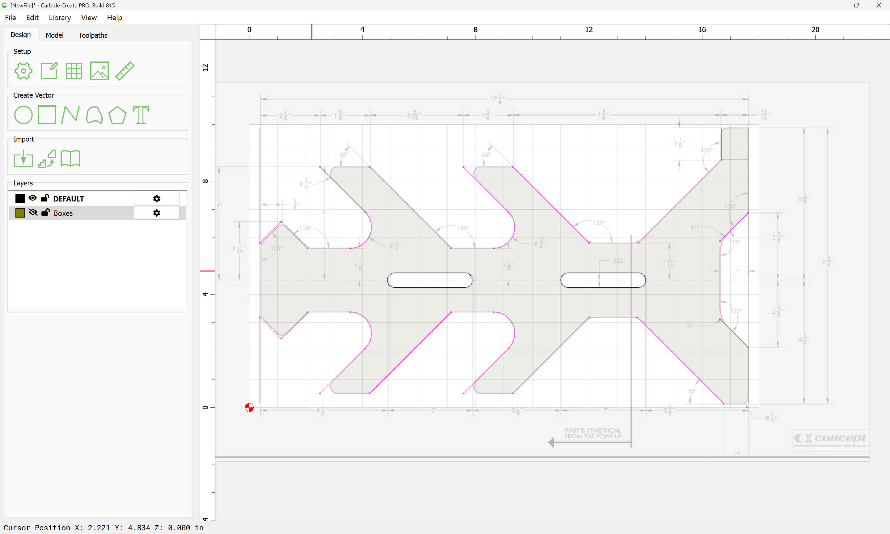
Task: Choose the Polyline drawing tool
Action: coord(70,115)
